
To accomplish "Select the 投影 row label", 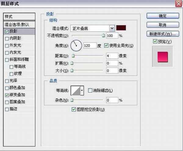I will [13, 31].
